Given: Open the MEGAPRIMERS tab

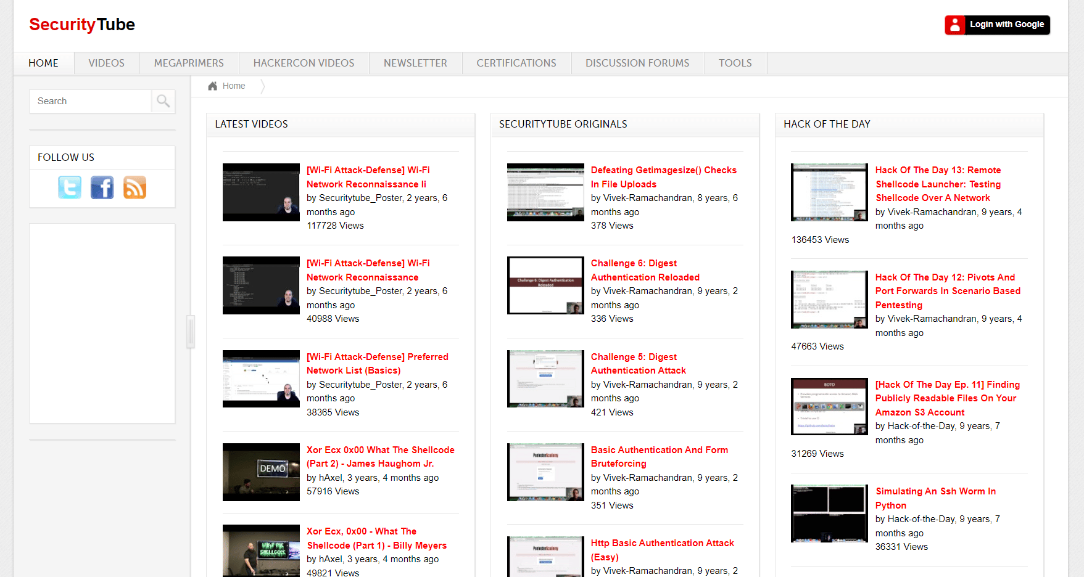Looking at the screenshot, I should coord(189,63).
